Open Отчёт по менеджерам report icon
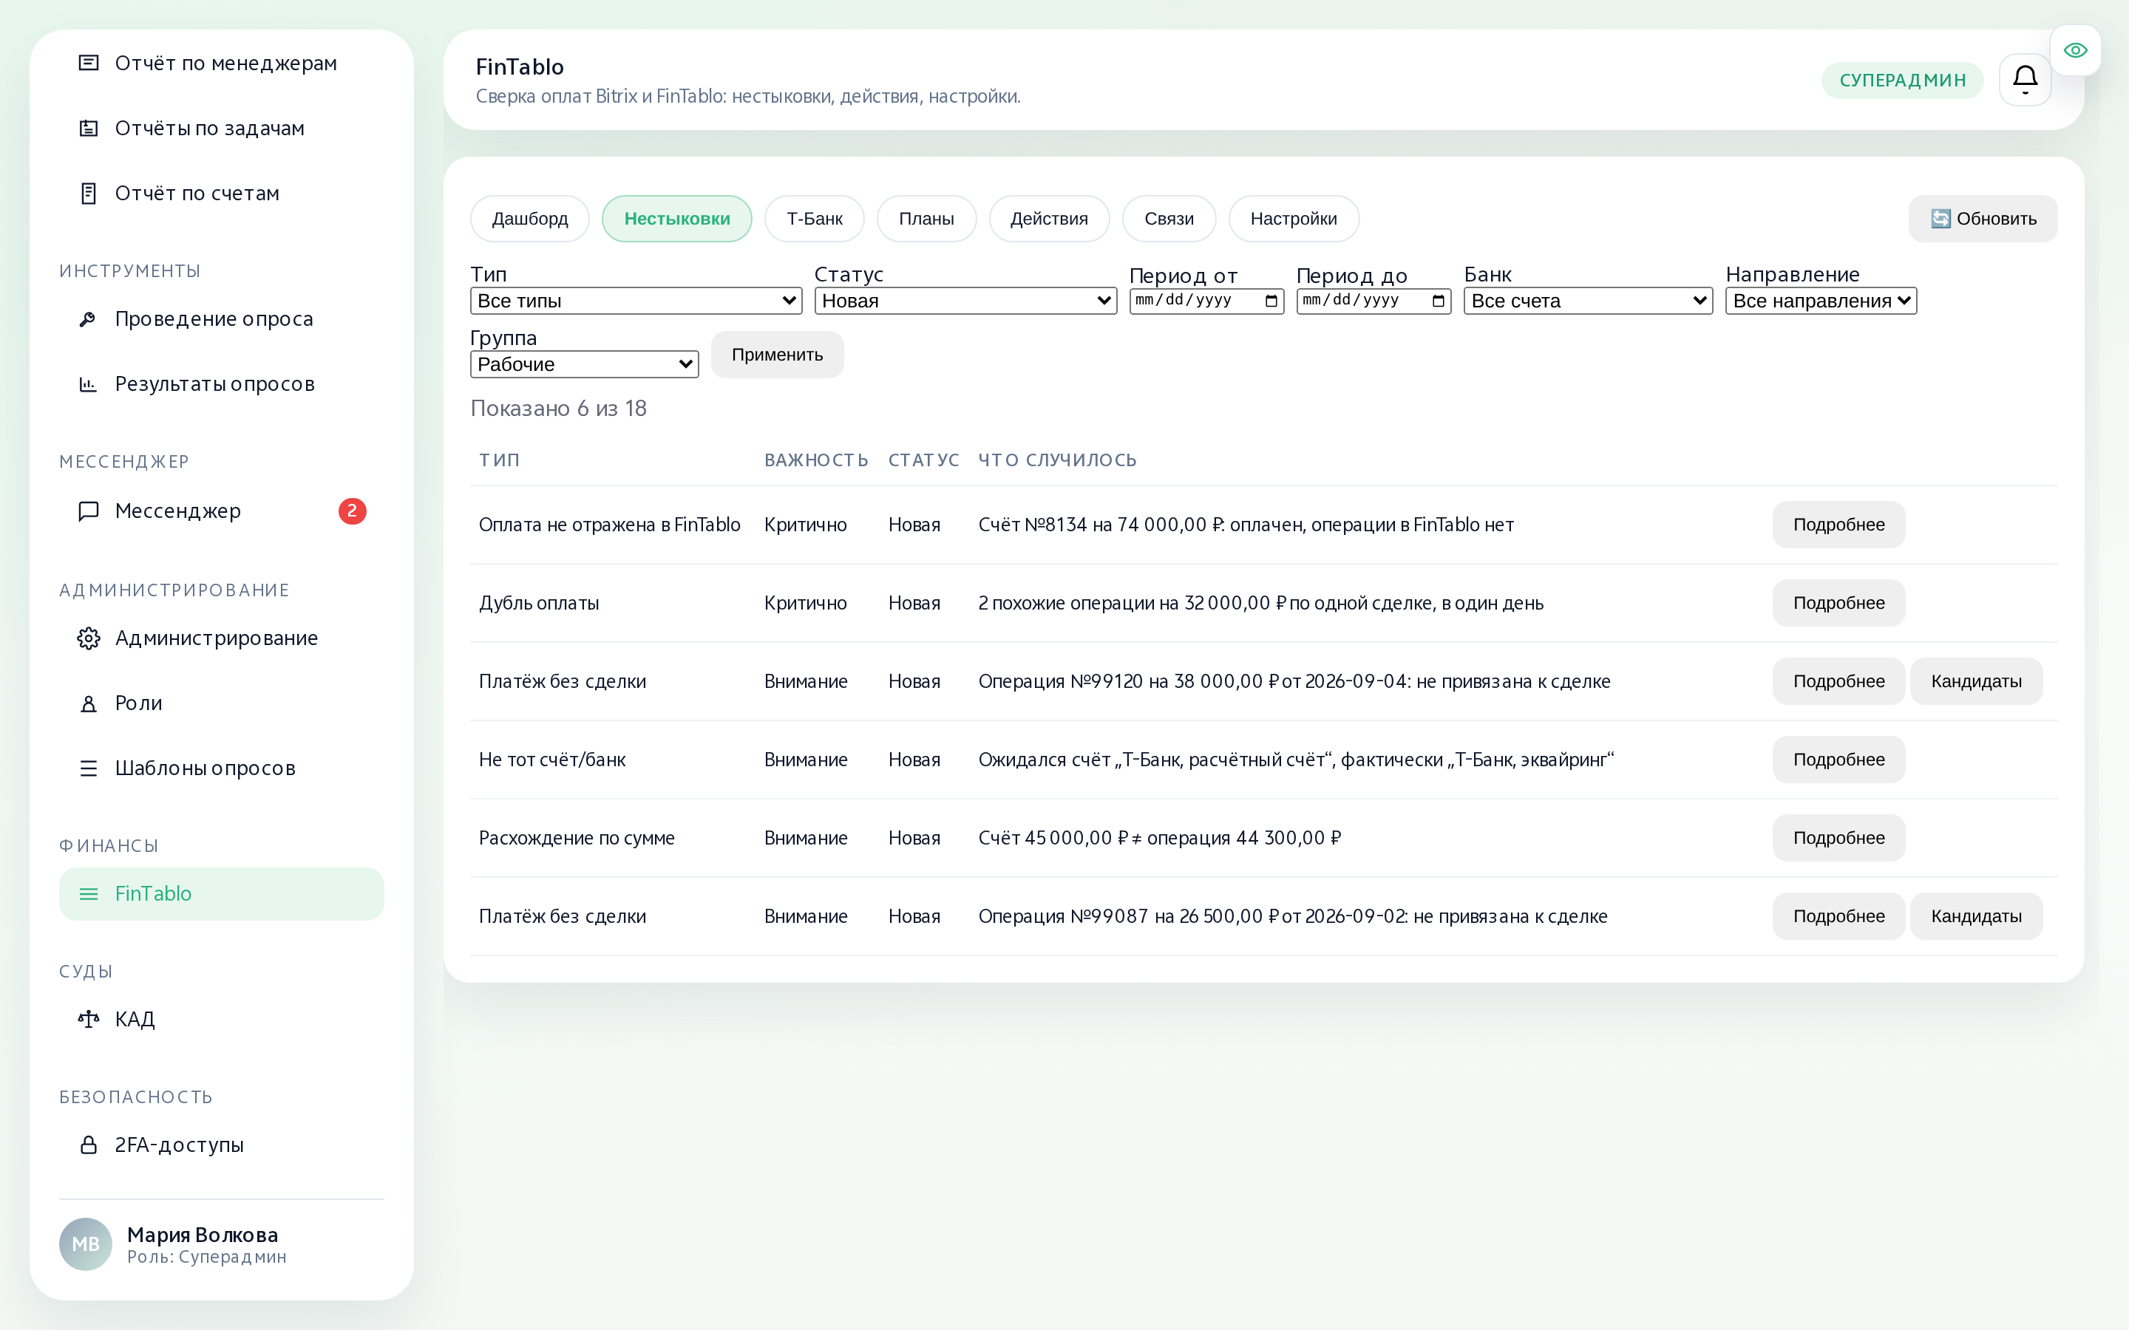 89,63
